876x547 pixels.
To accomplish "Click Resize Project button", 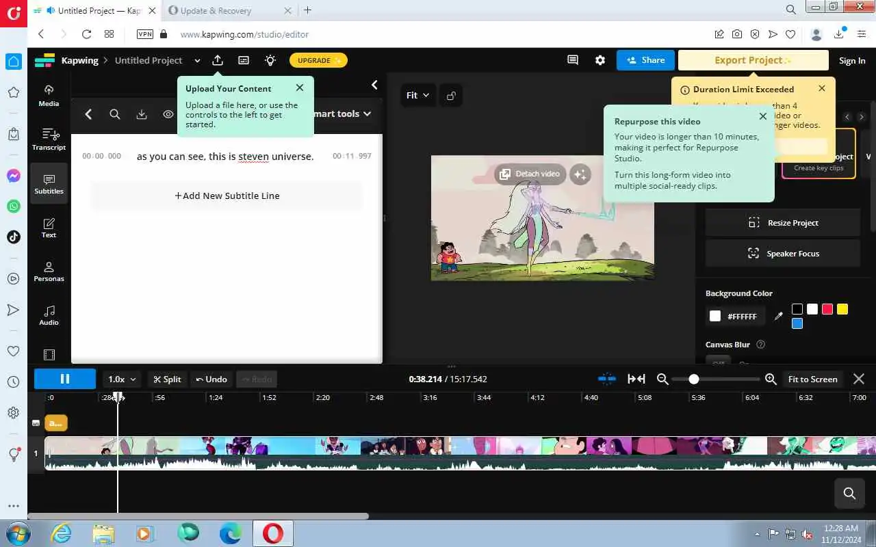I will [783, 223].
